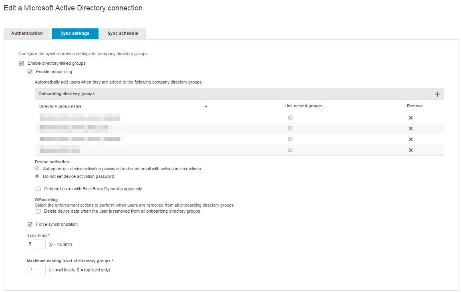Uncheck Enable onboarding option
Screen dimensions: 461x293
[30, 72]
